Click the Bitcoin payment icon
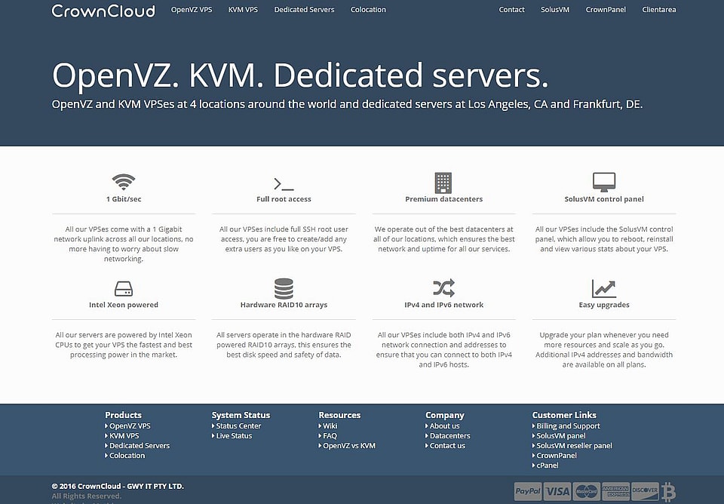Screen dimensions: 724x504 pyautogui.click(x=668, y=491)
